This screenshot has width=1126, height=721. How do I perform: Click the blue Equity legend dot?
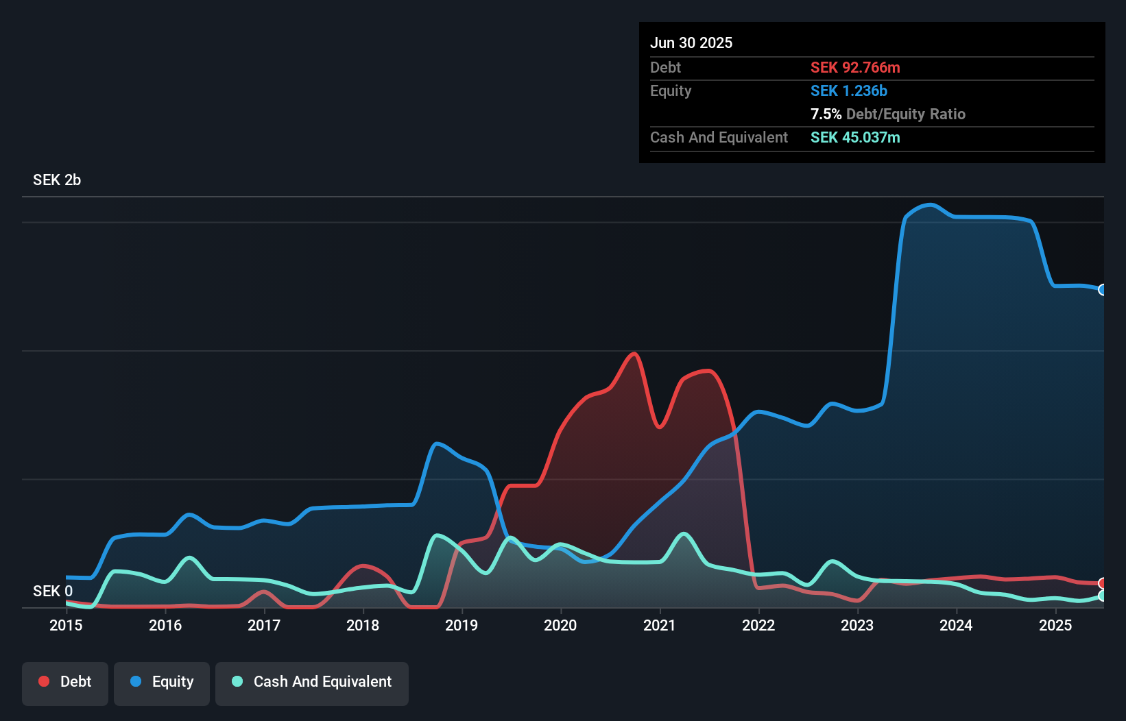[136, 681]
